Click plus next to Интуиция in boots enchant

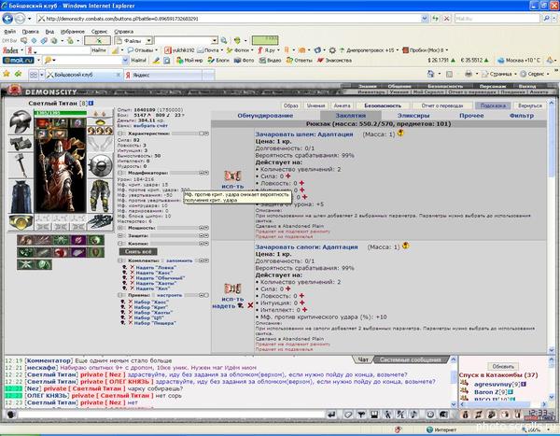point(301,302)
